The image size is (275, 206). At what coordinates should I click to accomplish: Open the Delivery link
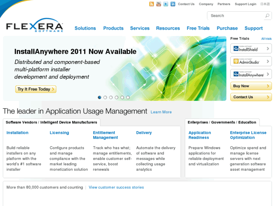pyautogui.click(x=144, y=133)
